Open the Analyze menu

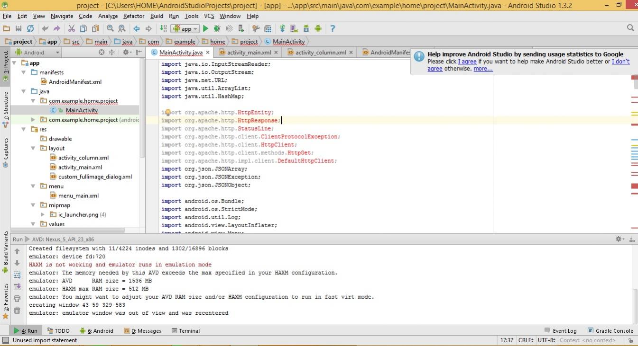coord(108,16)
